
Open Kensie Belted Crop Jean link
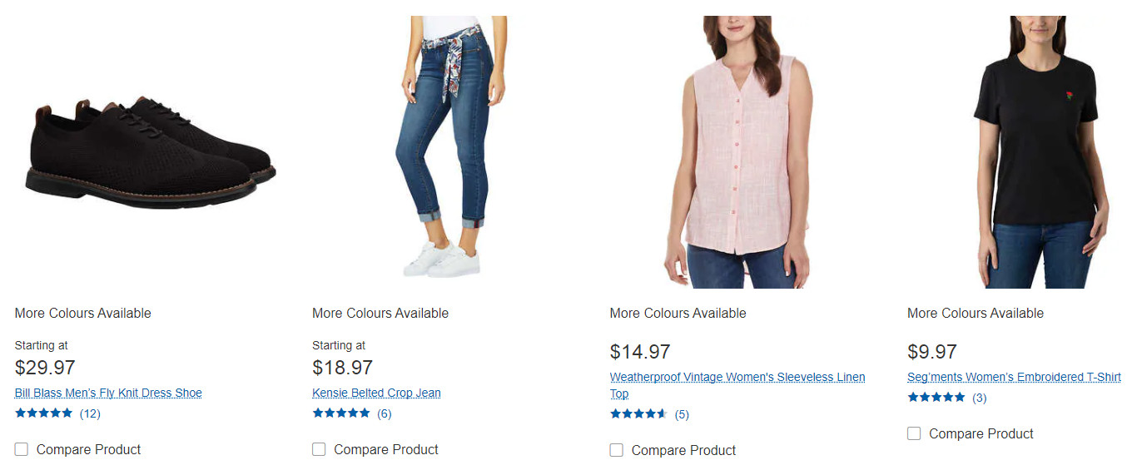(376, 393)
